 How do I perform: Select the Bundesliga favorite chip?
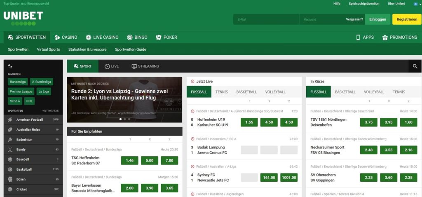tap(18, 82)
